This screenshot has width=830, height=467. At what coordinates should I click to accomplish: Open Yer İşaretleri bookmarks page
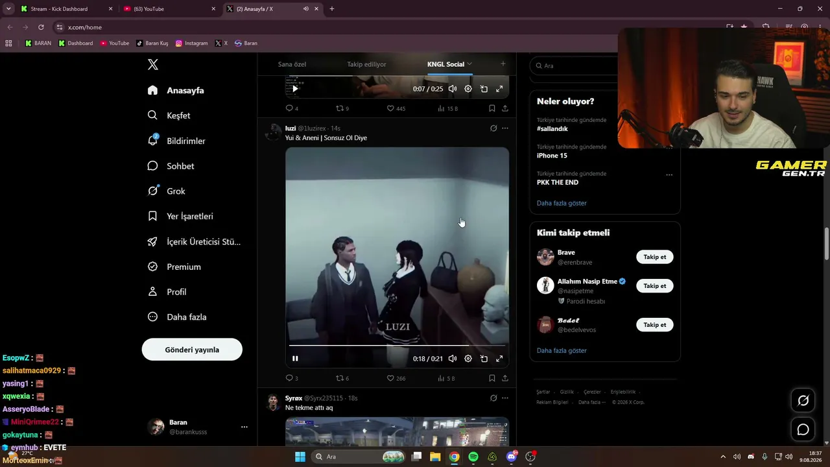pos(180,216)
